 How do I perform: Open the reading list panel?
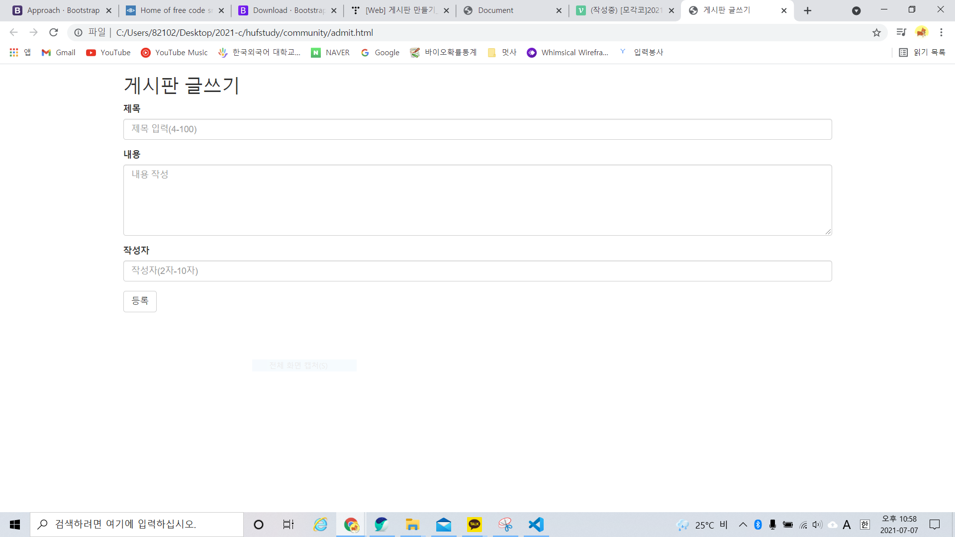923,52
